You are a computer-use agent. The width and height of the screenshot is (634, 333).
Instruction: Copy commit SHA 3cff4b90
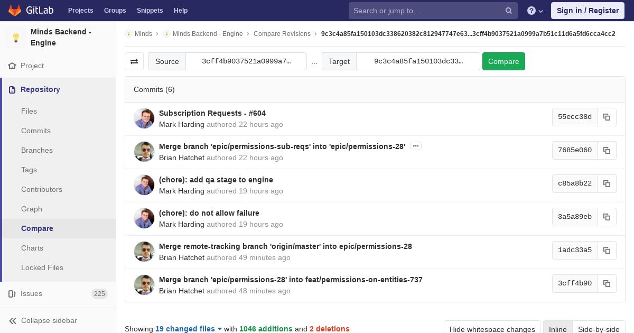click(x=607, y=284)
